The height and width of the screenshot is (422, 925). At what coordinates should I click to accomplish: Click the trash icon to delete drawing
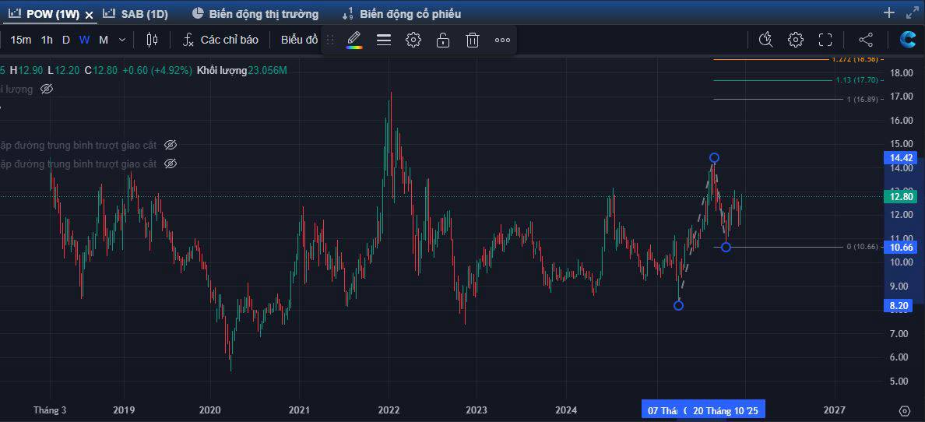click(473, 40)
